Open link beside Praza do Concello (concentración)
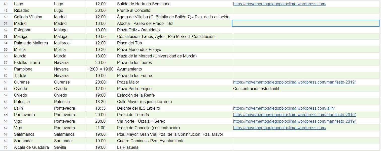This screenshot has width=381, height=151. coord(280,128)
